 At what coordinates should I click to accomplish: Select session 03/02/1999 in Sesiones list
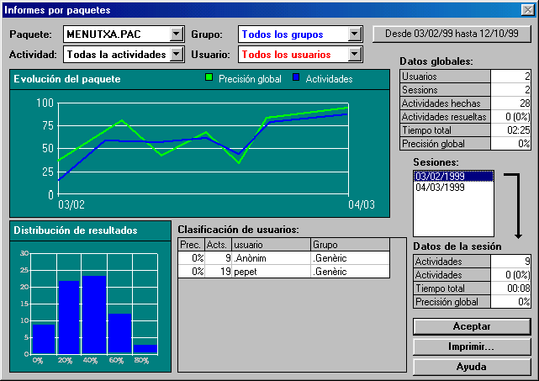click(x=453, y=176)
